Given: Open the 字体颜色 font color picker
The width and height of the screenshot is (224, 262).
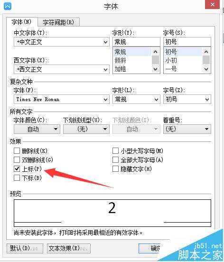Looking at the screenshot, I should [37, 129].
